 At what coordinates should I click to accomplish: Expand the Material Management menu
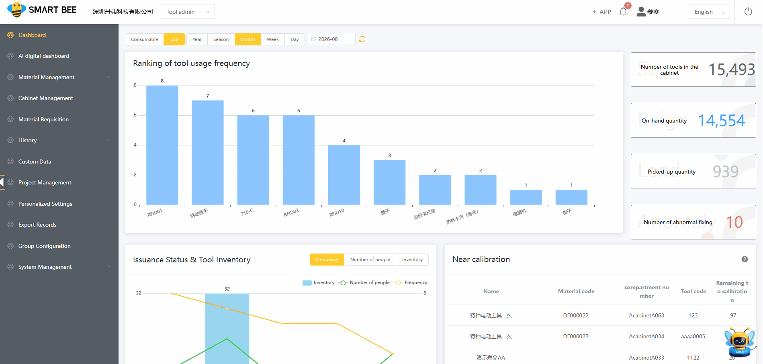(x=59, y=77)
